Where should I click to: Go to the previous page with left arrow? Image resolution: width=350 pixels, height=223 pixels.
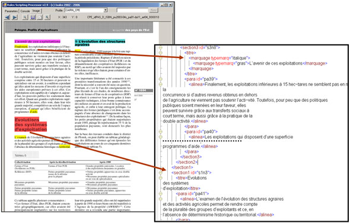tap(7, 17)
